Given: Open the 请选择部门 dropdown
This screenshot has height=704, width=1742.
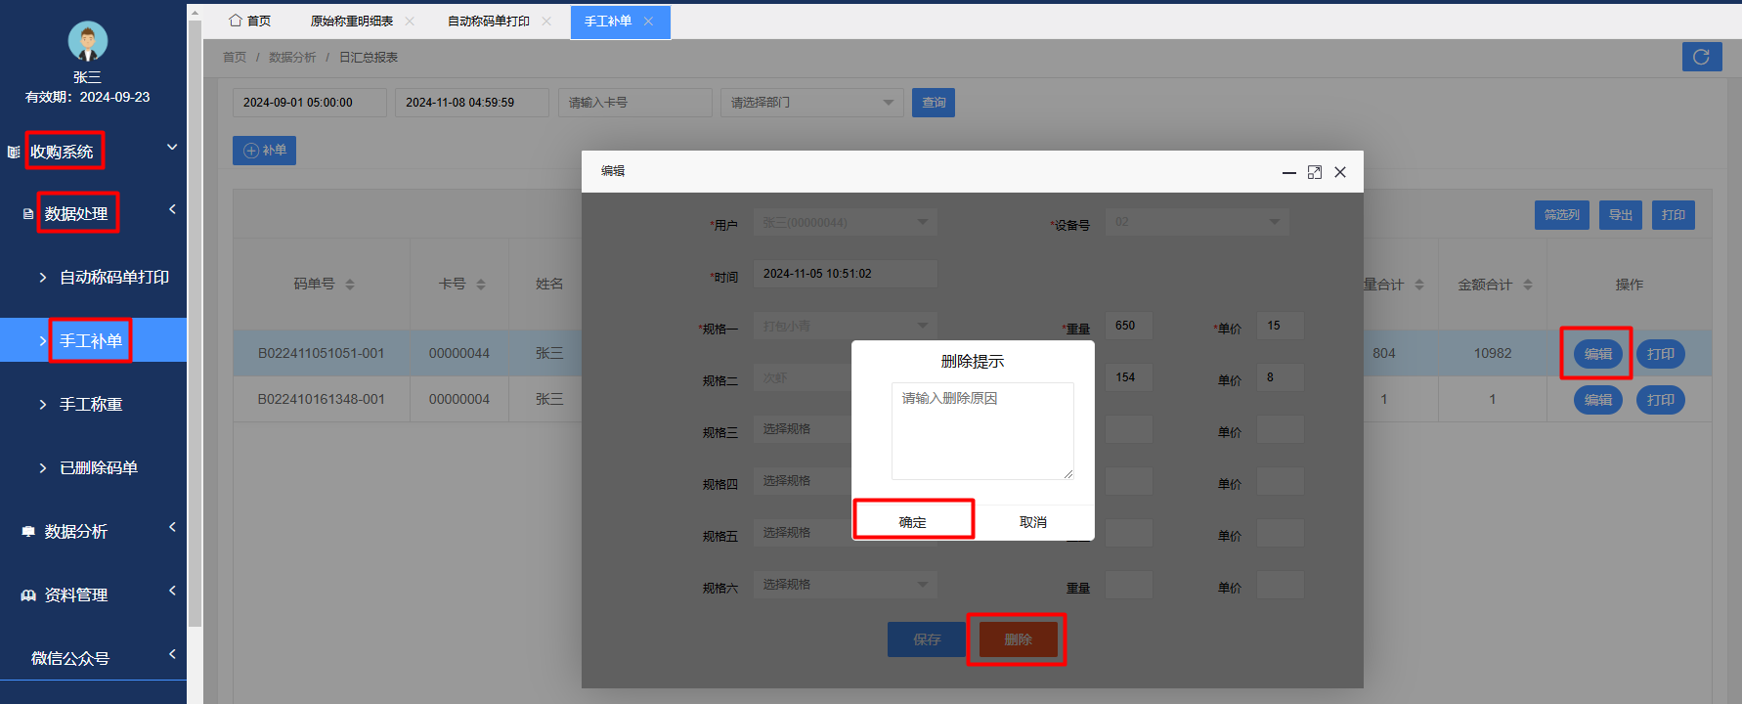Looking at the screenshot, I should click(812, 103).
